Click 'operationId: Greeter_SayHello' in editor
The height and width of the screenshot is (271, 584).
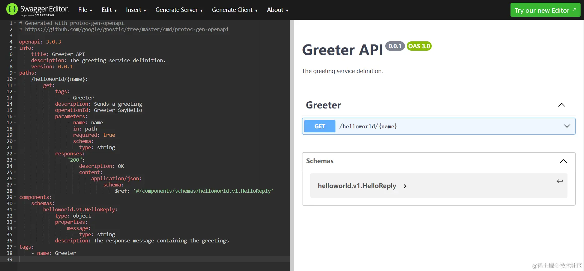(x=98, y=110)
